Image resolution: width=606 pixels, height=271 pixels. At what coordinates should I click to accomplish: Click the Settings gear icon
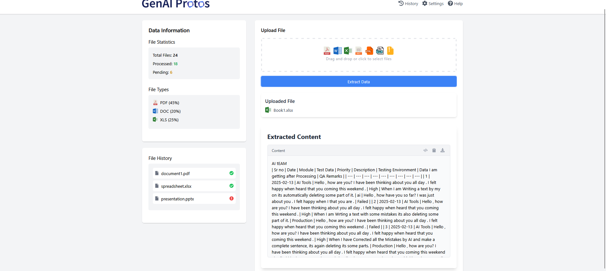pos(425,3)
